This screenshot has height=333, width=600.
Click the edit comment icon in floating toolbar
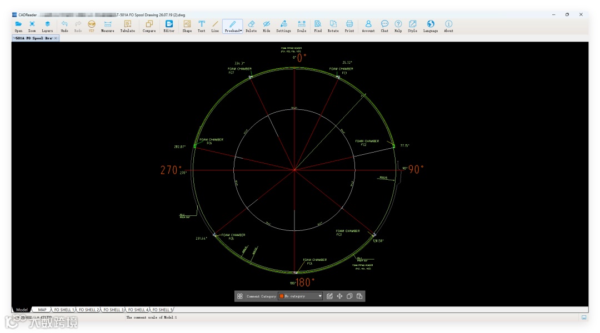tap(329, 296)
